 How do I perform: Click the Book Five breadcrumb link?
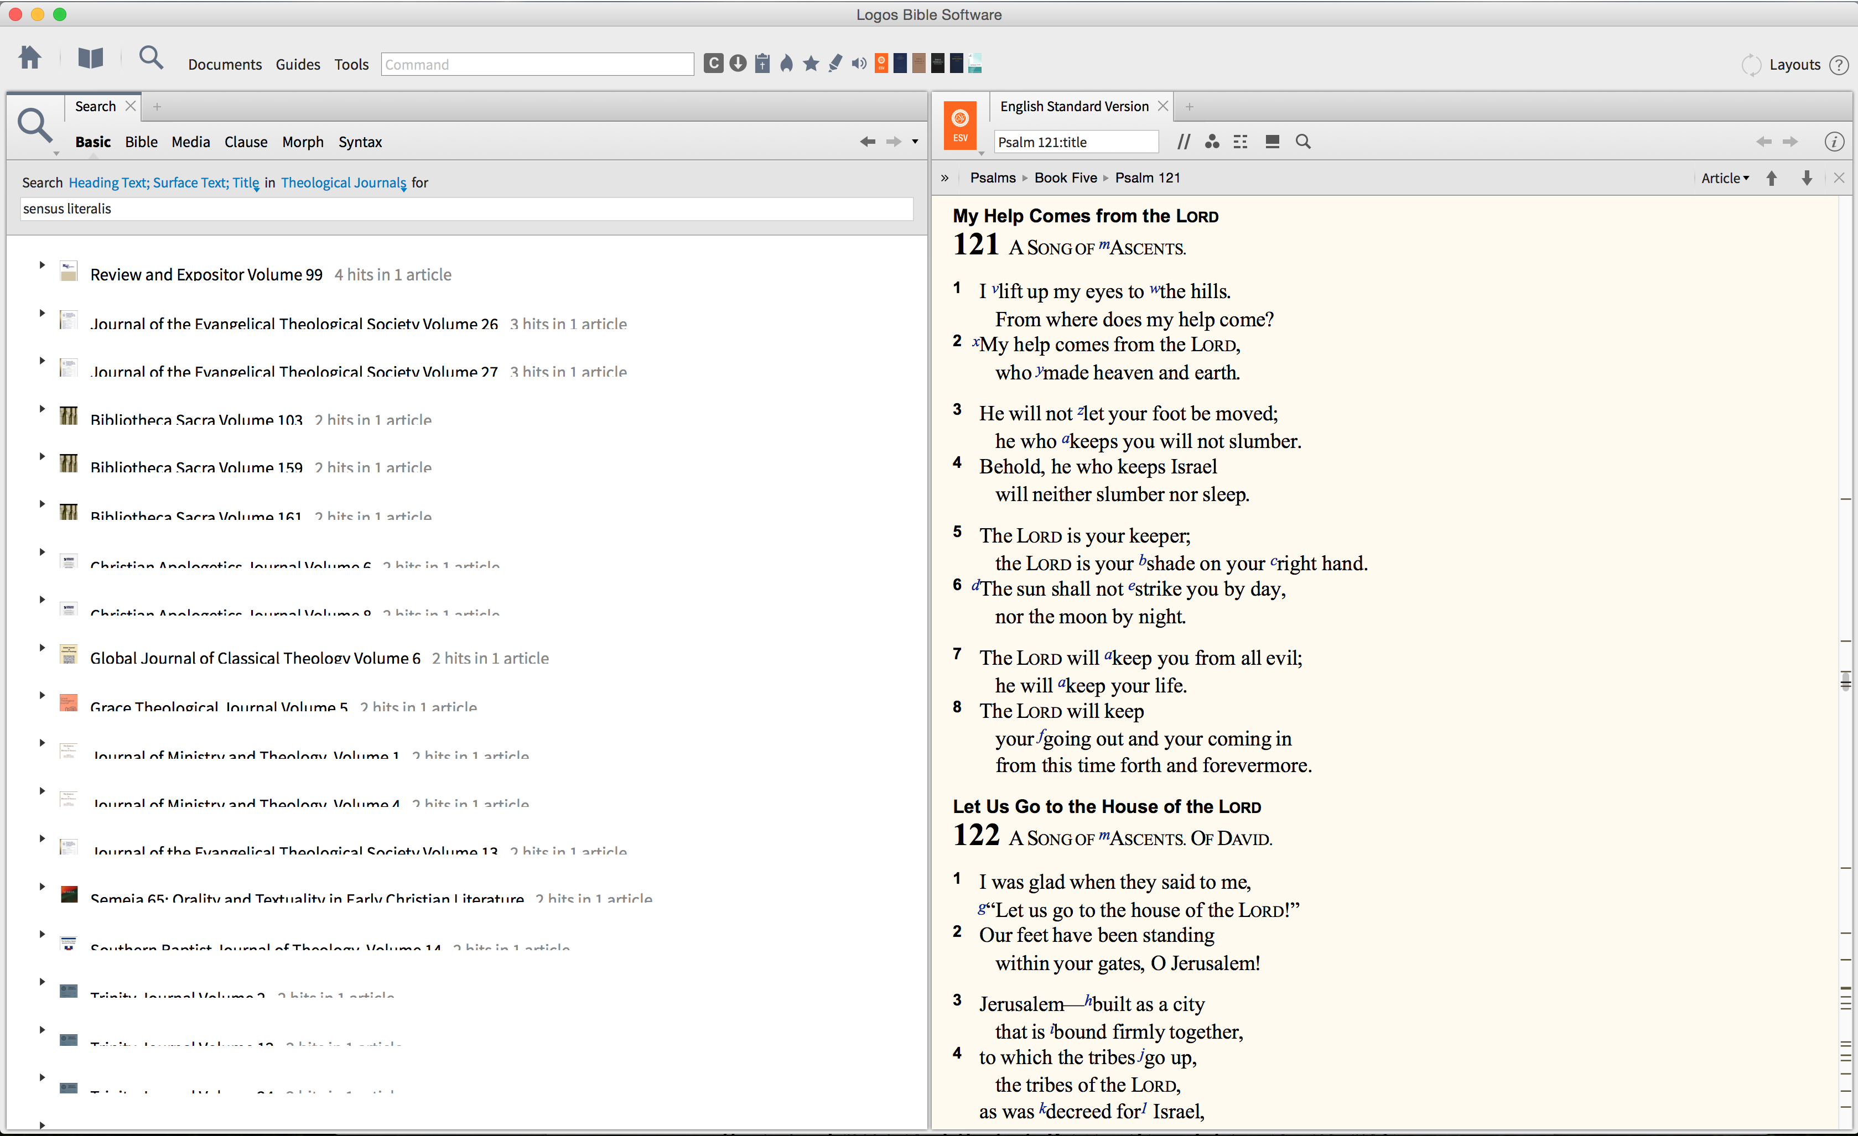1065,178
